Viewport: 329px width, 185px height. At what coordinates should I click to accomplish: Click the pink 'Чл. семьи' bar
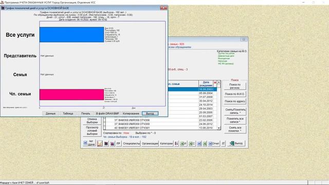click(x=71, y=95)
